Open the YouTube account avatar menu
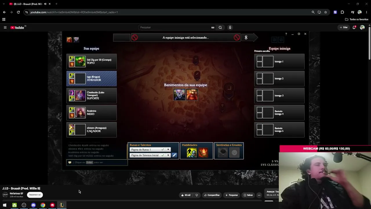The width and height of the screenshot is (371, 209). pyautogui.click(x=362, y=27)
